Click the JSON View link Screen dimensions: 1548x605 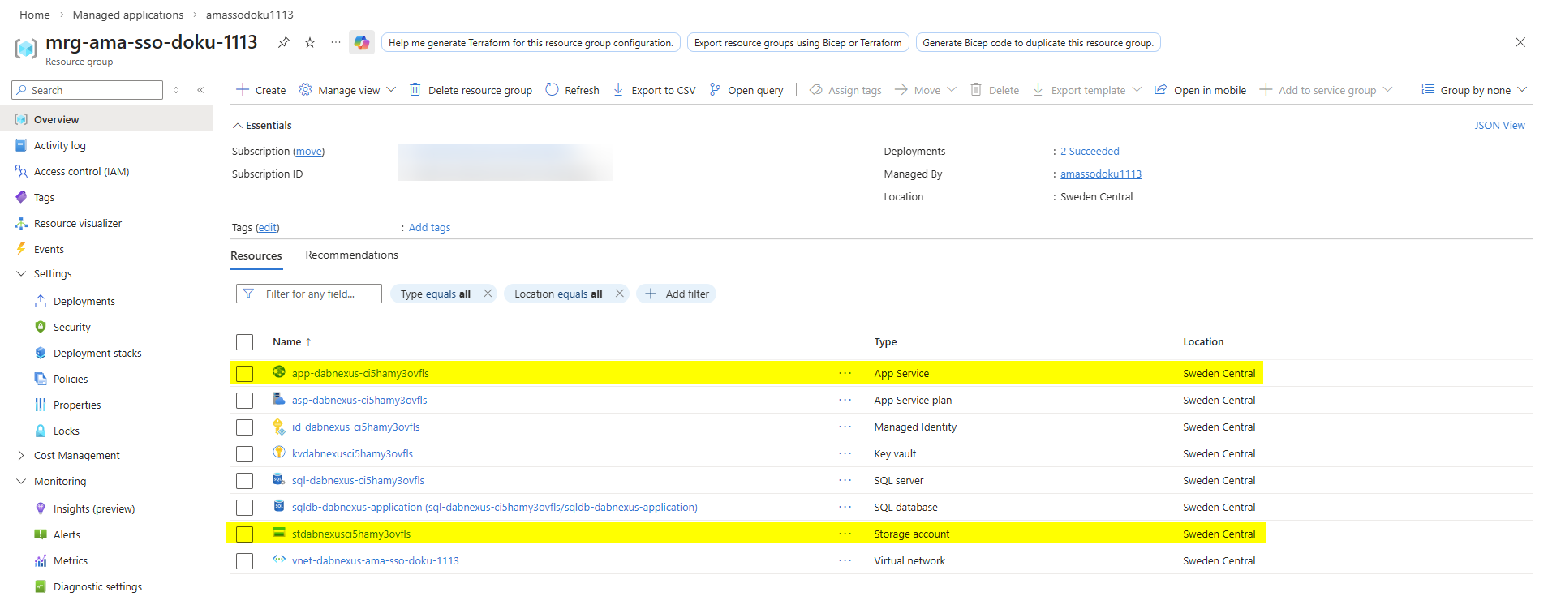(1499, 126)
